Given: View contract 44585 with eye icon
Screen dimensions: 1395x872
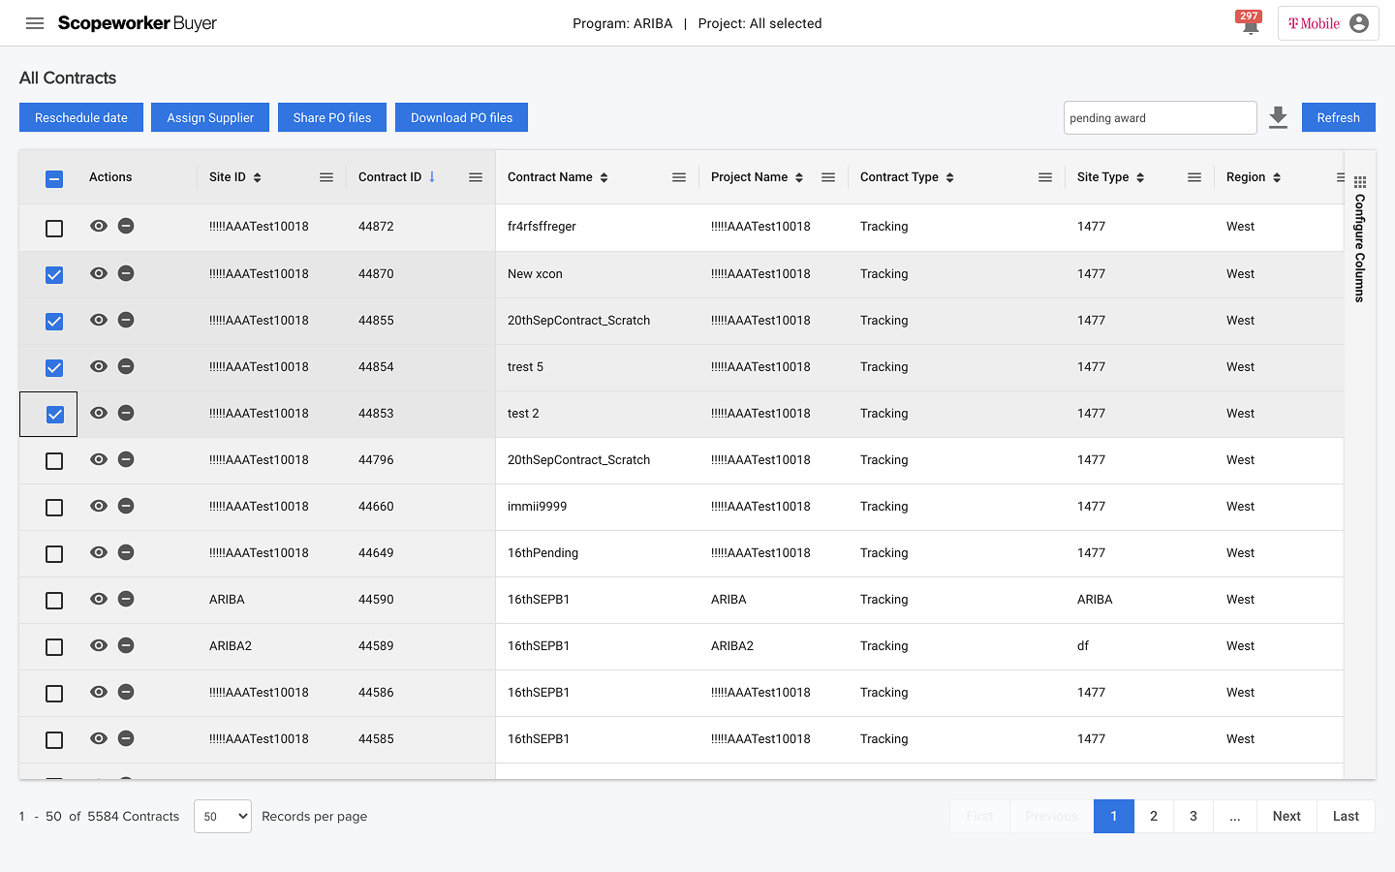Looking at the screenshot, I should pyautogui.click(x=99, y=738).
